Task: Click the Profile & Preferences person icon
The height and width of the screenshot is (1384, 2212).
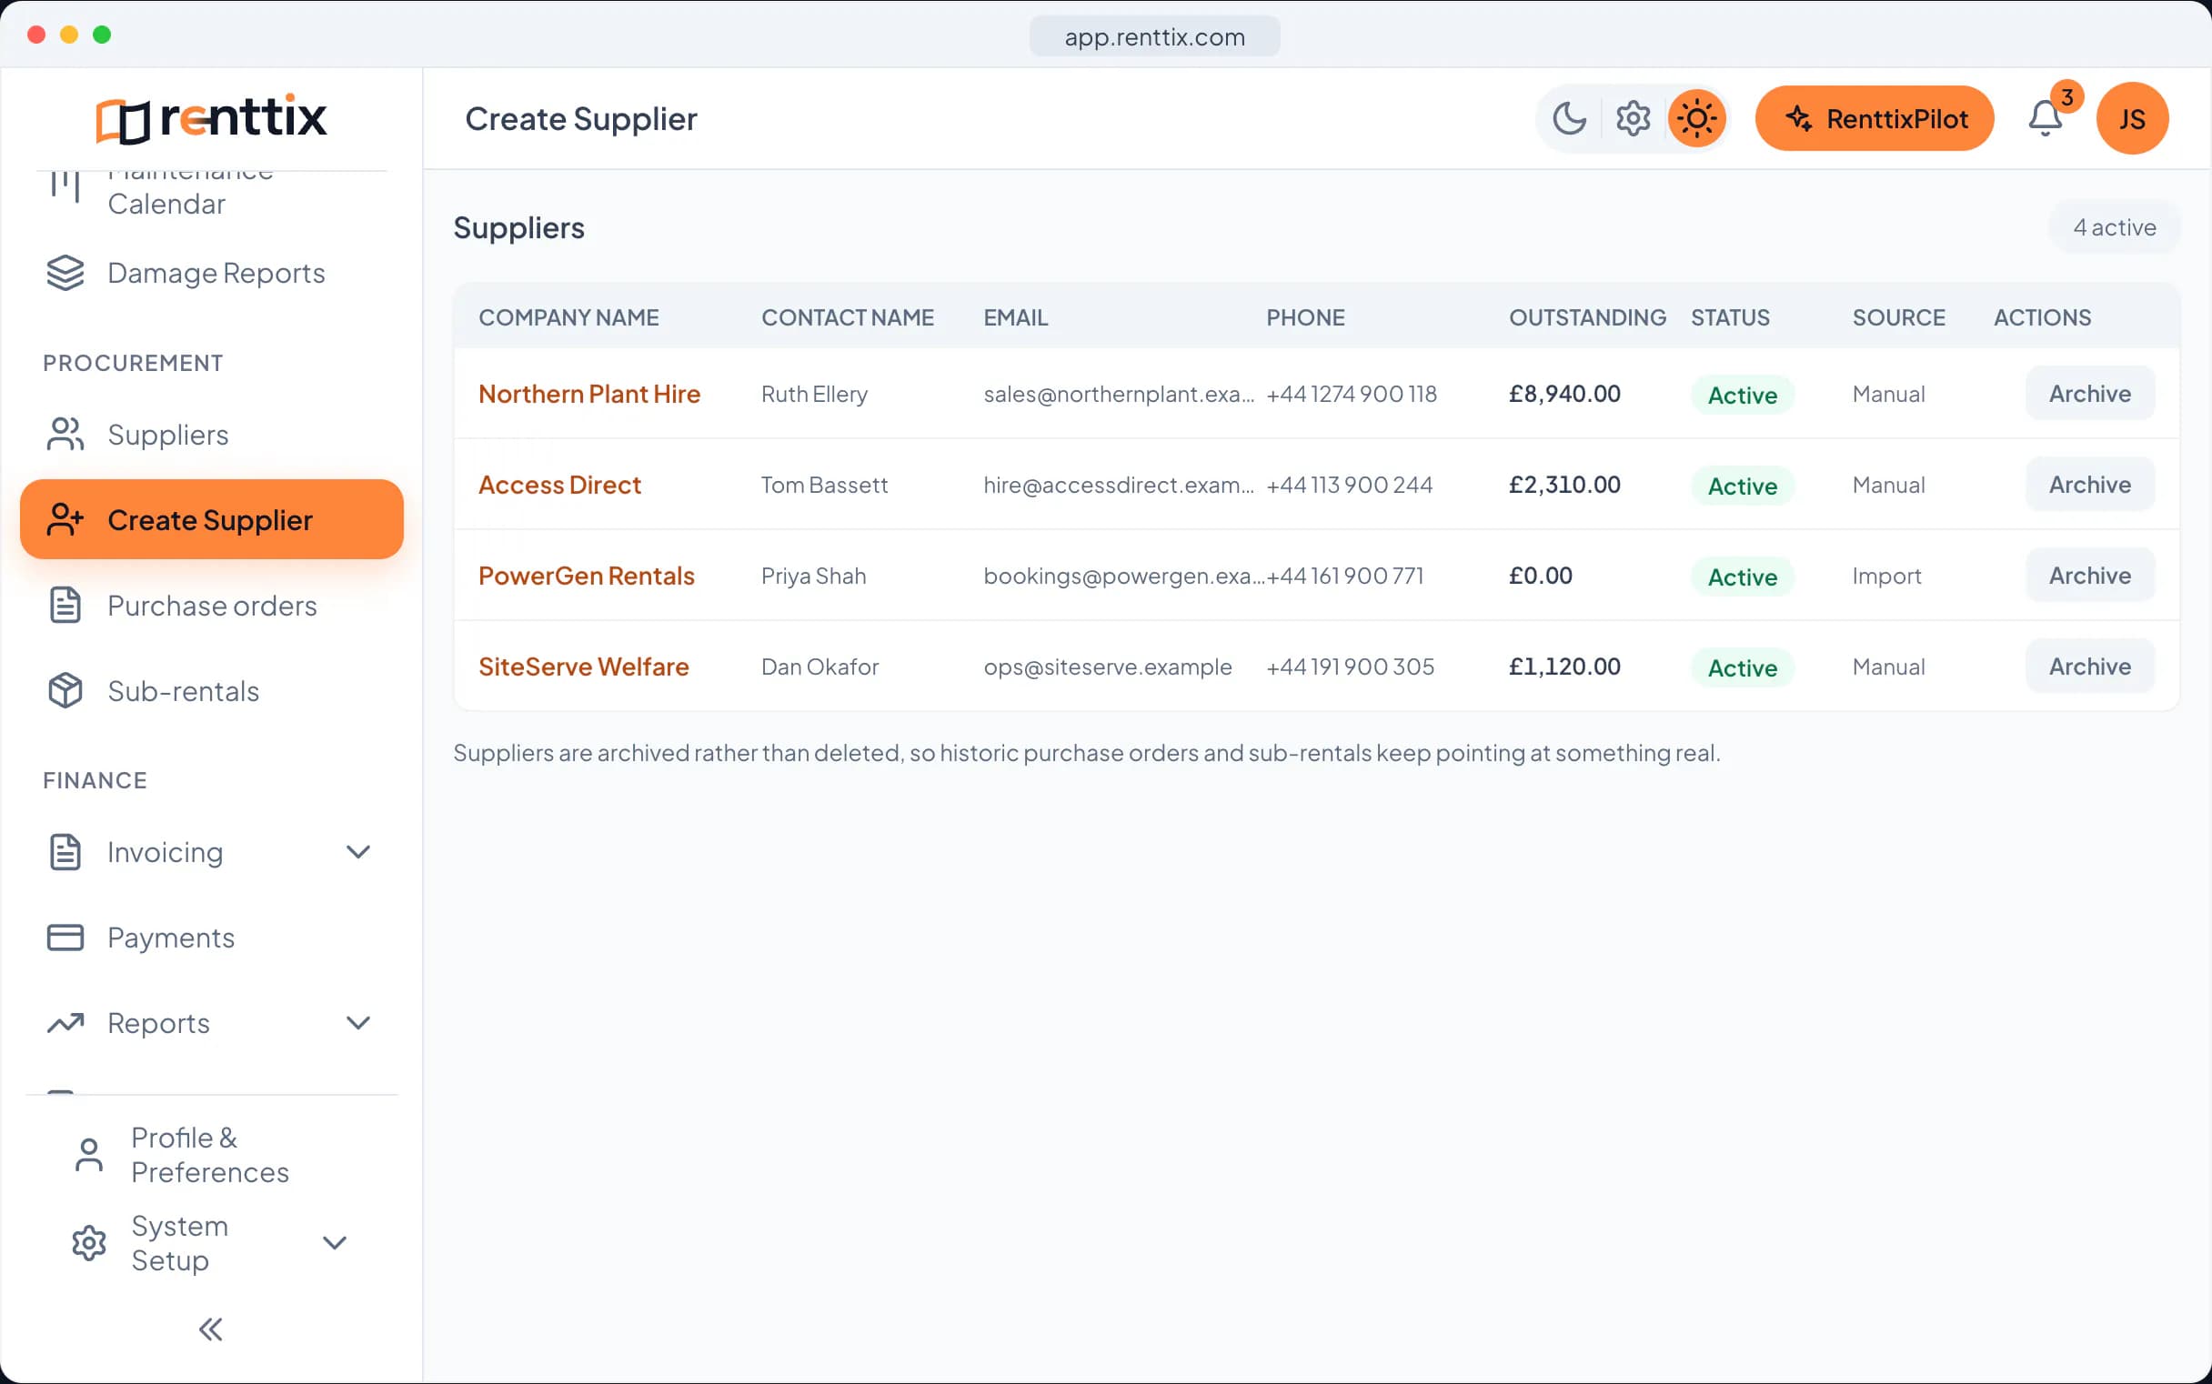Action: coord(89,1154)
